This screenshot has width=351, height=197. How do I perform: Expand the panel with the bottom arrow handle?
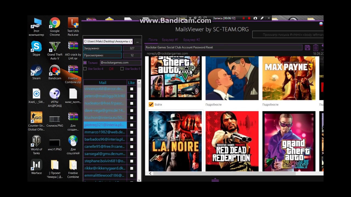[x=215, y=180]
